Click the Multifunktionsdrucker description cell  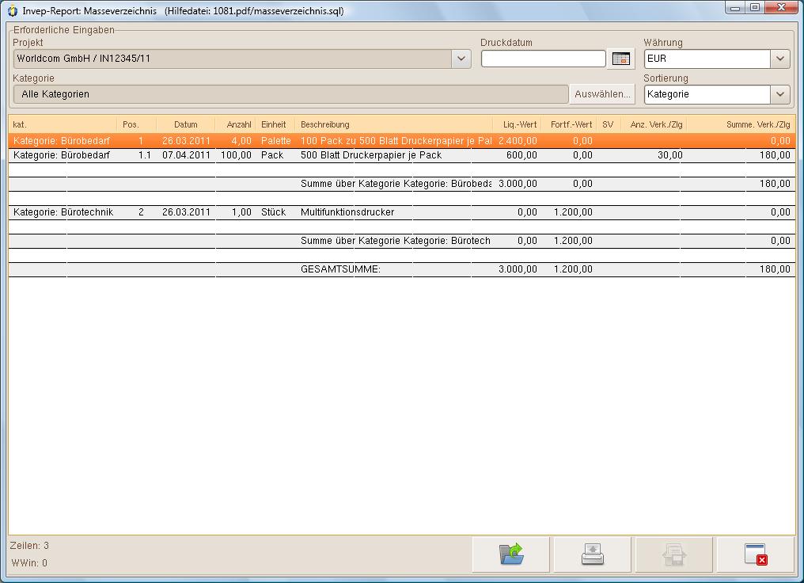(347, 212)
